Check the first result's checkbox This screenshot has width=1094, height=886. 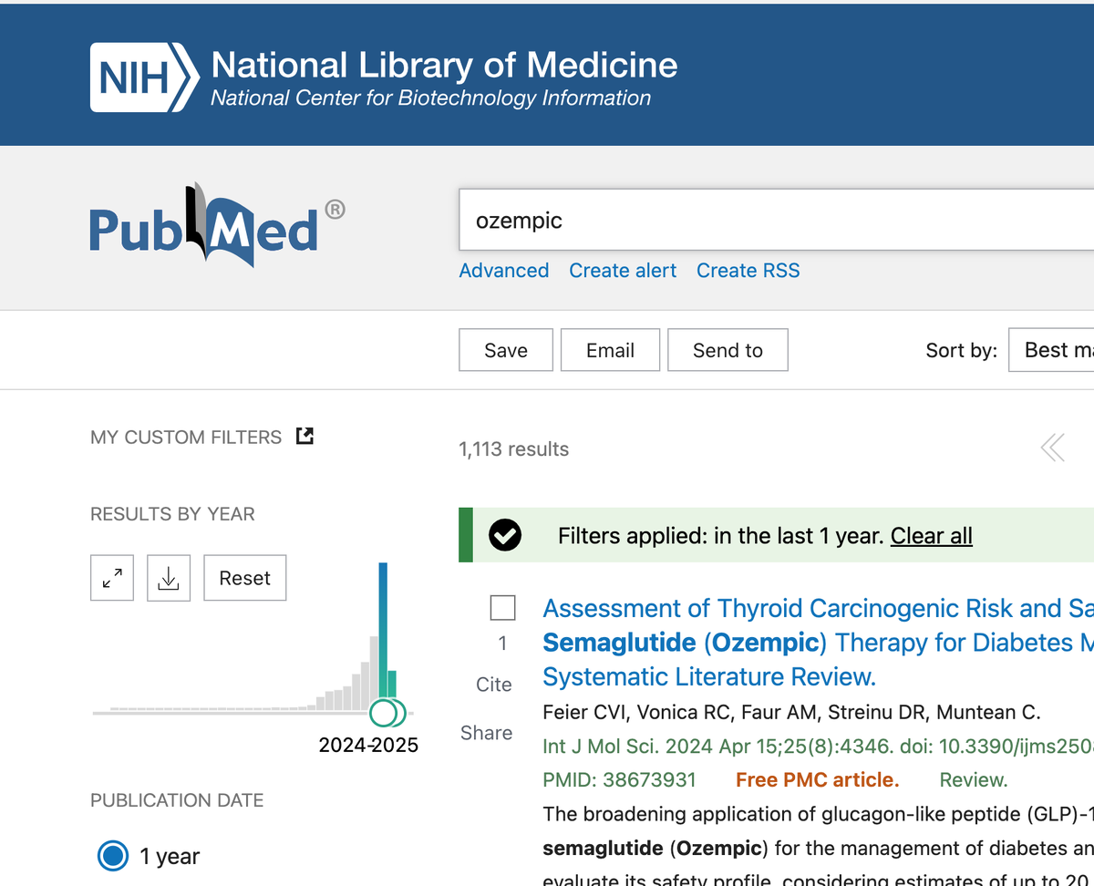pyautogui.click(x=502, y=608)
